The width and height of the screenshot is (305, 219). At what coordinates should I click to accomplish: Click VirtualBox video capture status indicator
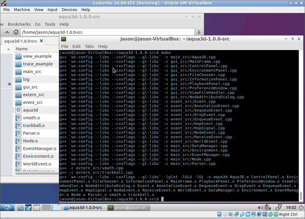click(259, 214)
